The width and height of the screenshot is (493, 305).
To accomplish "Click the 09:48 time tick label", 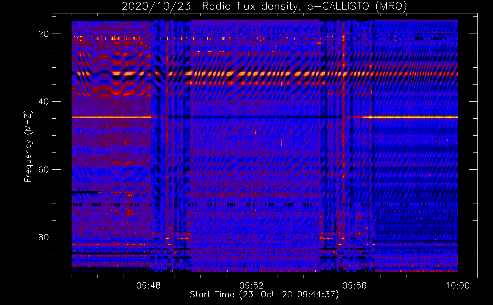I will [x=148, y=286].
